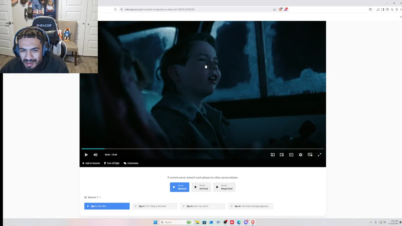402x226 pixels.
Task: Select Eps 4: The Great Swirling Apparatus
Action: tap(251, 206)
